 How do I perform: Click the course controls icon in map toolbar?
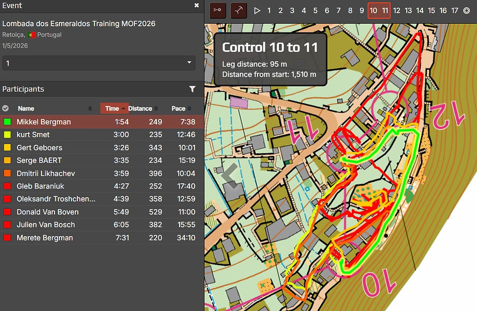point(217,10)
